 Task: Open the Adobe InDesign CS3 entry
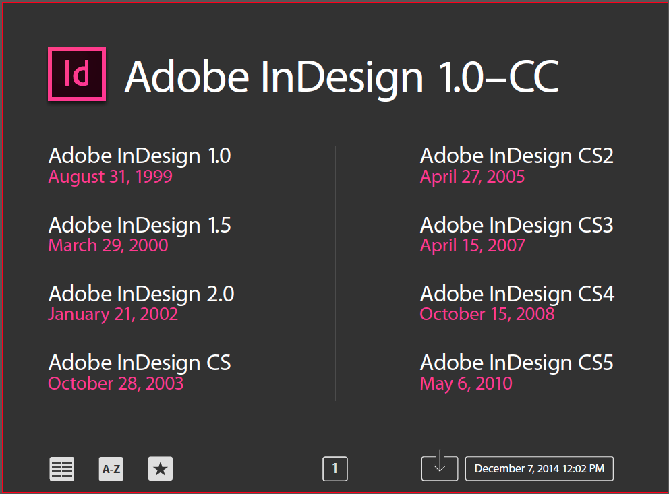click(517, 225)
